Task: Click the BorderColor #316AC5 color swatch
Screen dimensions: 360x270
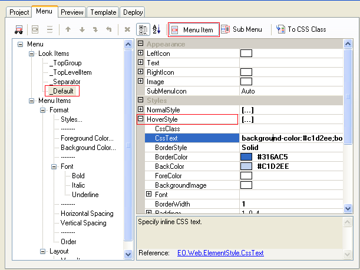Action: pyautogui.click(x=246, y=157)
